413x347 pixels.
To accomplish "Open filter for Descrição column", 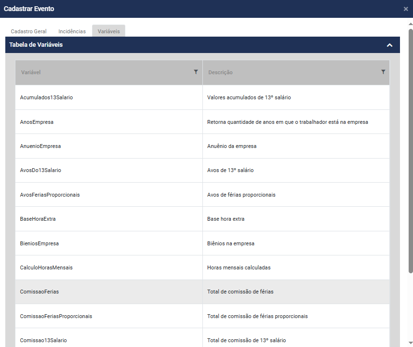I will tap(383, 72).
